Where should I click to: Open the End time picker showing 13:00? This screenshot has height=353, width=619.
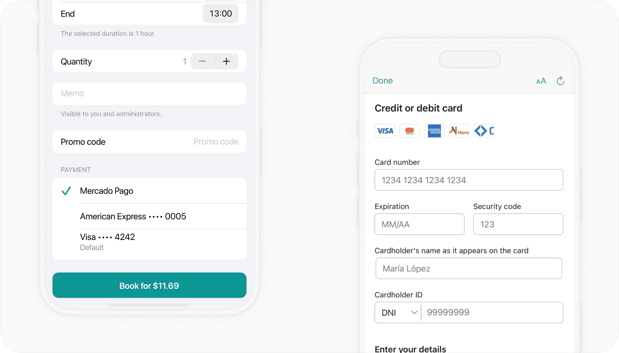[220, 14]
